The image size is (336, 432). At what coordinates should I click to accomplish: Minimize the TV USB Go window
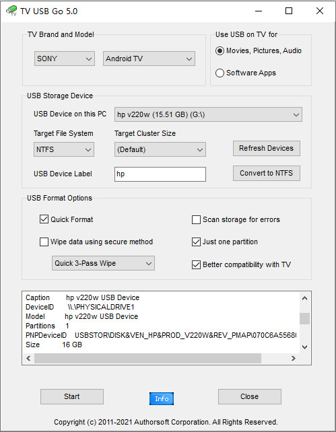(259, 11)
